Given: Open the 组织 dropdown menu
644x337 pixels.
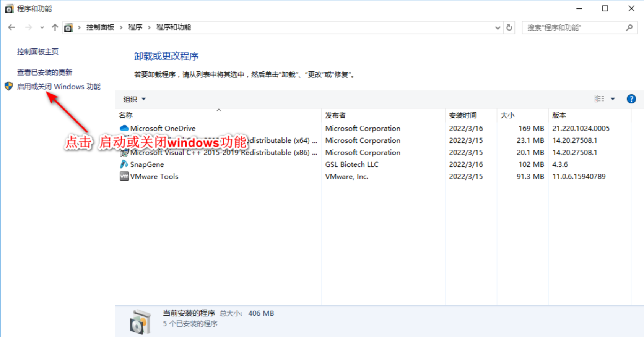Looking at the screenshot, I should click(x=134, y=99).
